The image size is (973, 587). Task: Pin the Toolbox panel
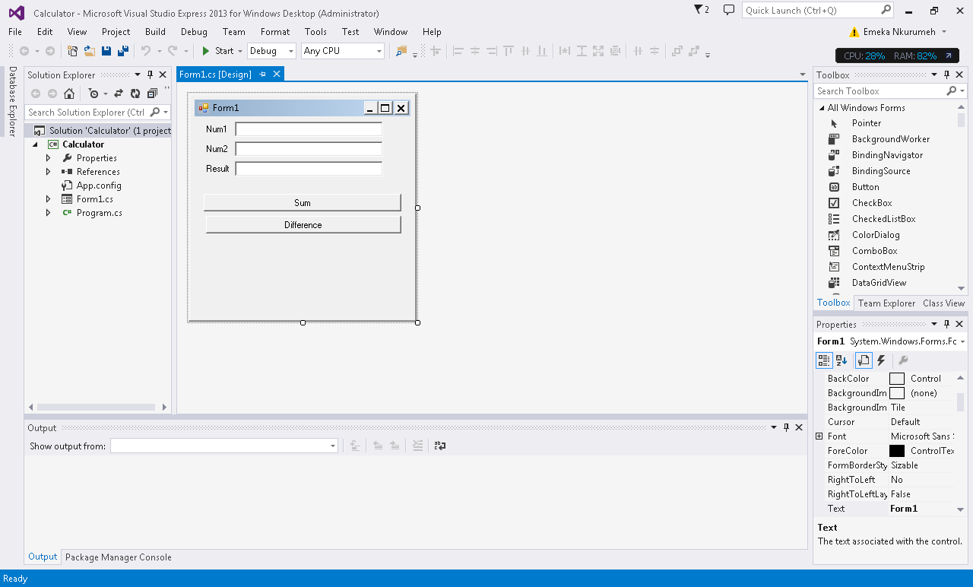(946, 75)
